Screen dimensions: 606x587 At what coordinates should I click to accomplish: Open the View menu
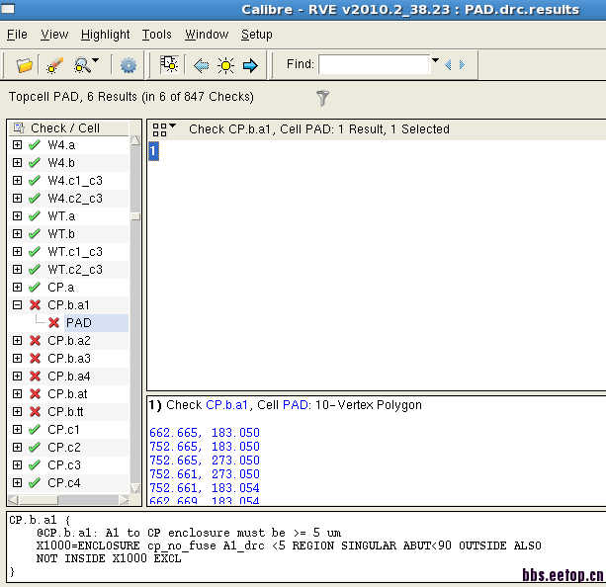click(x=54, y=35)
